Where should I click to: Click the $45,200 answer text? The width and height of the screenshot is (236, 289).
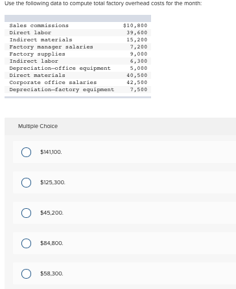[x=52, y=213]
